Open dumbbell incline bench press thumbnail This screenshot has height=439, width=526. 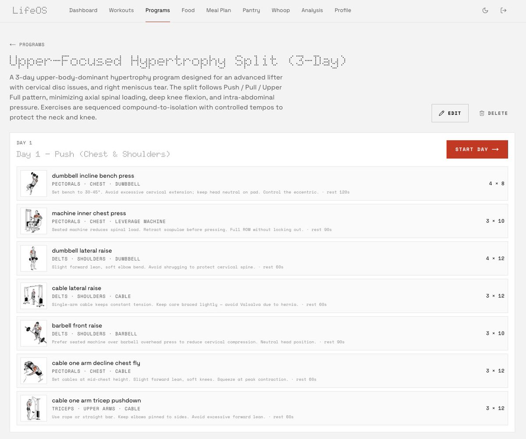click(x=33, y=184)
